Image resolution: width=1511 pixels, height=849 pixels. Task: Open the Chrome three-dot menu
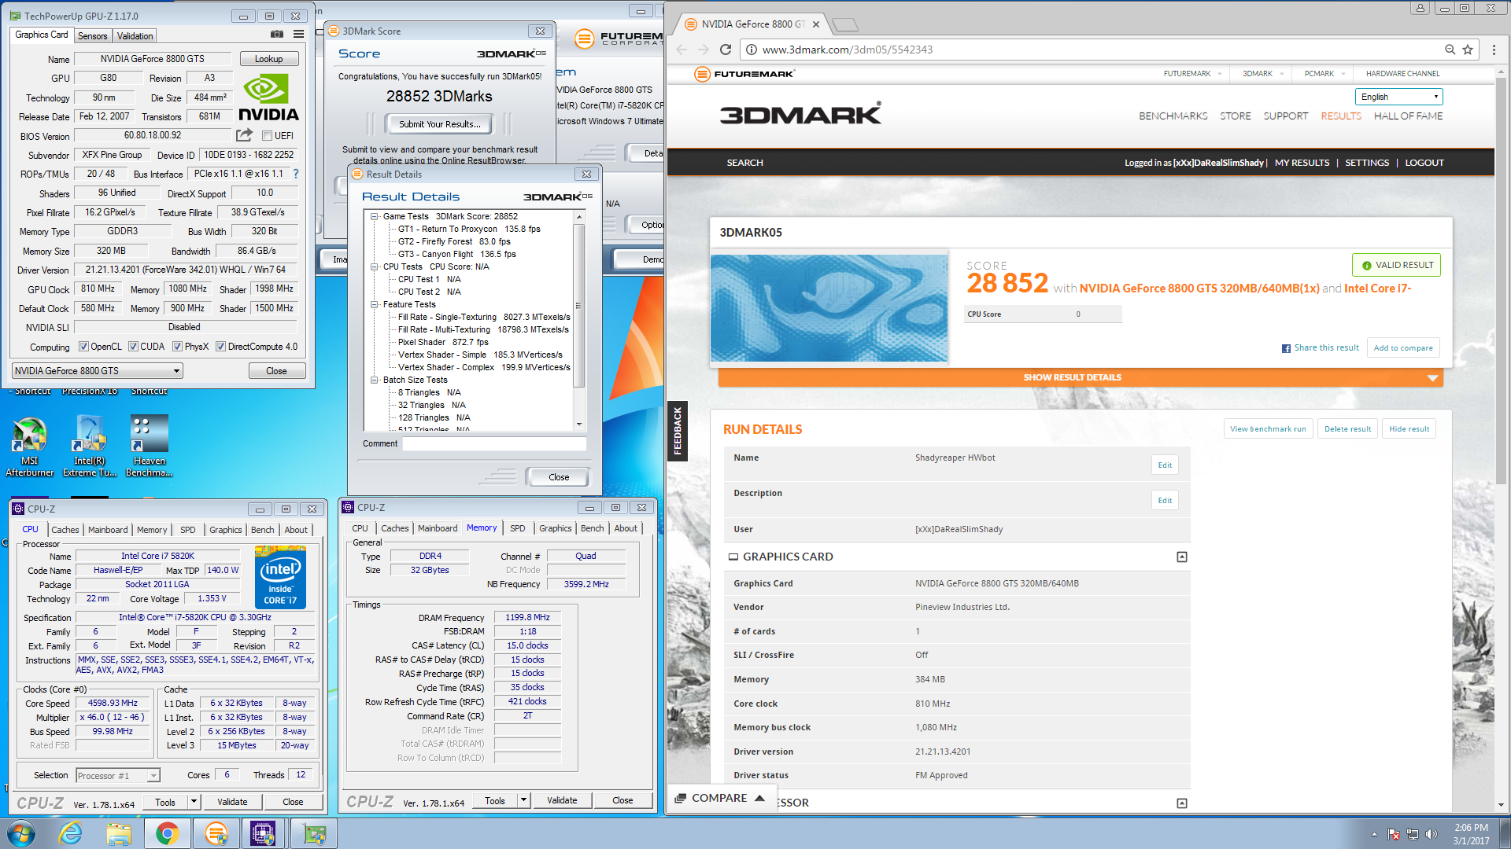coord(1494,50)
